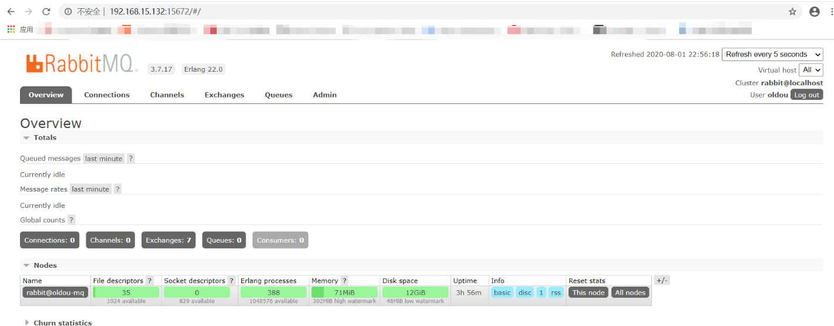Click the Socket descriptors bar showing 0
The width and height of the screenshot is (834, 326).
[197, 293]
